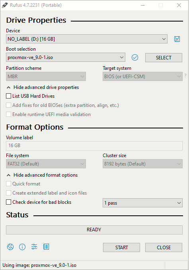Open the Target system dropdown
This screenshot has height=270, width=189.
[x=142, y=77]
